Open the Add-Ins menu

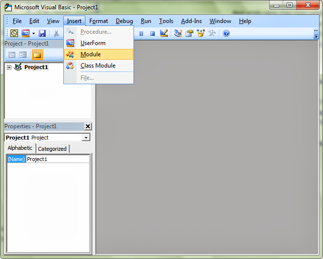click(x=191, y=21)
